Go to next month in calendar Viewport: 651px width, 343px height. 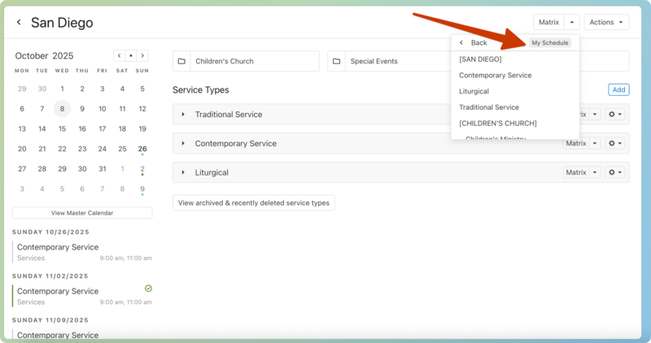tap(142, 56)
